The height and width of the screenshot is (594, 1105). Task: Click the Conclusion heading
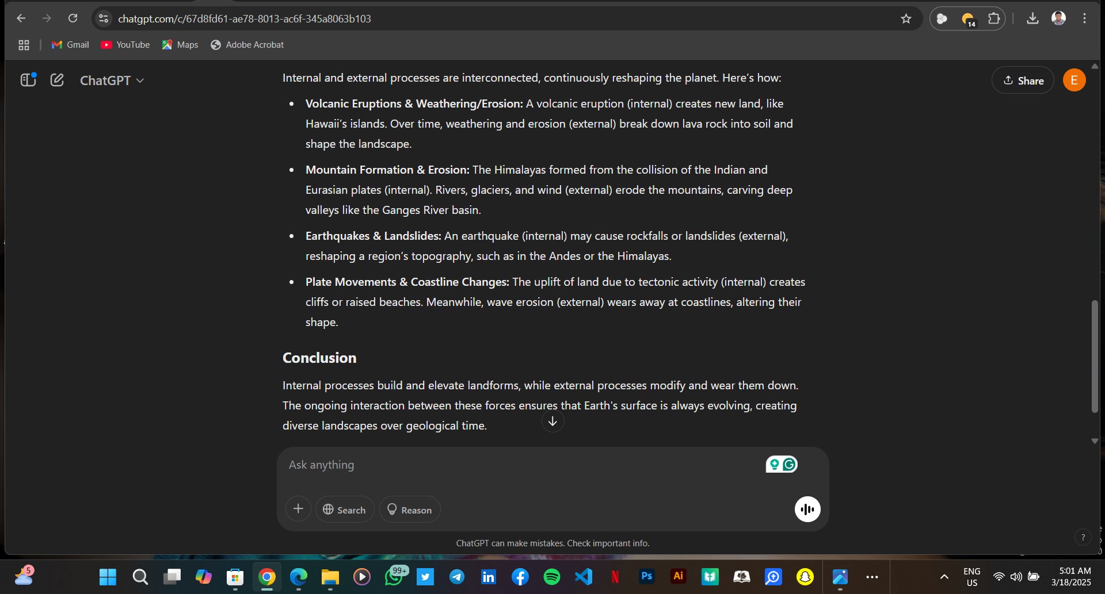click(319, 358)
